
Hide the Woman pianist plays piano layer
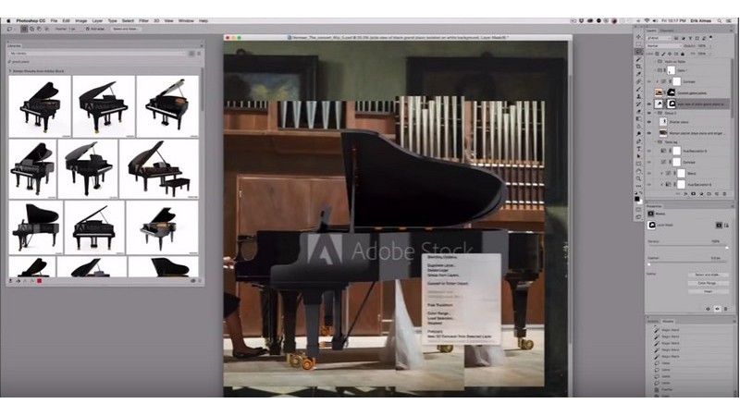649,133
